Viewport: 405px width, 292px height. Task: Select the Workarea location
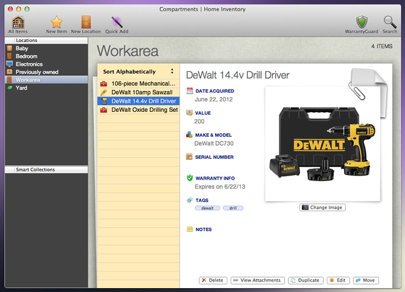[x=47, y=80]
